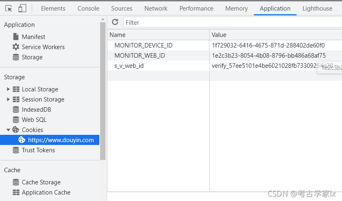342x201 pixels.
Task: Expand the Session Storage tree node
Action: 8,99
